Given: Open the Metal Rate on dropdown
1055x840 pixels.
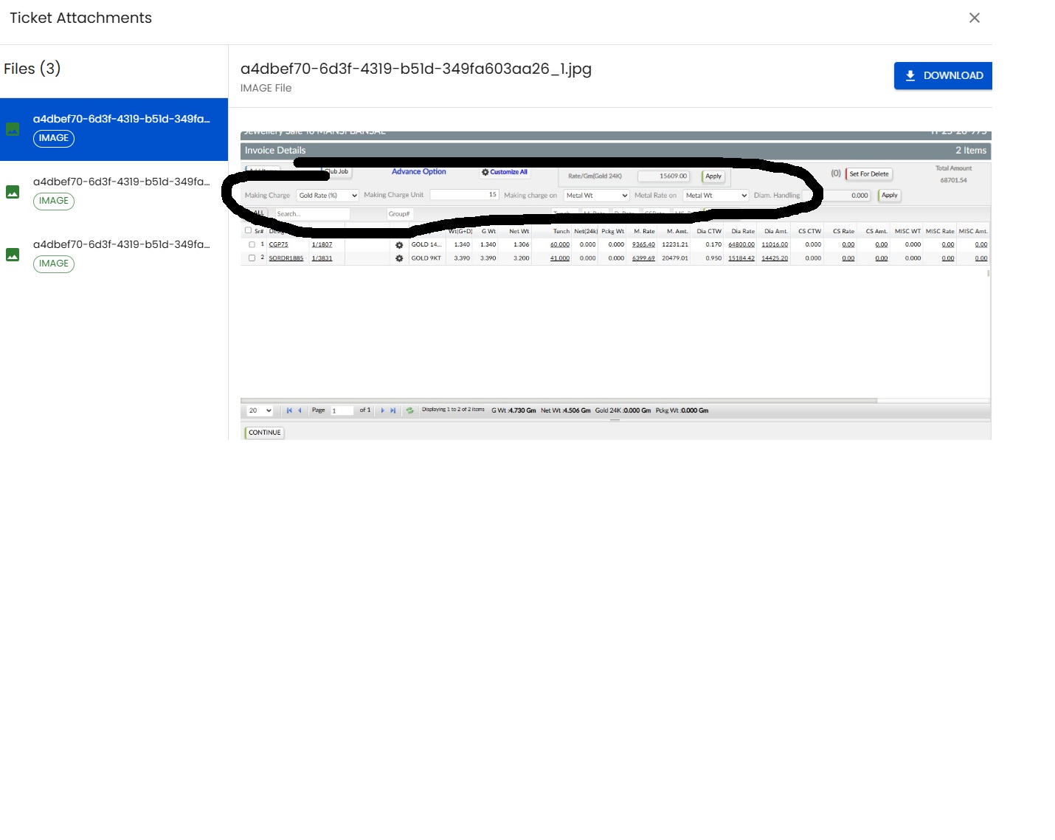Looking at the screenshot, I should tap(716, 196).
